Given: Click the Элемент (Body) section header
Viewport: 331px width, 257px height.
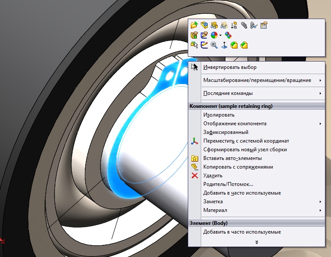Looking at the screenshot, I should 257,223.
